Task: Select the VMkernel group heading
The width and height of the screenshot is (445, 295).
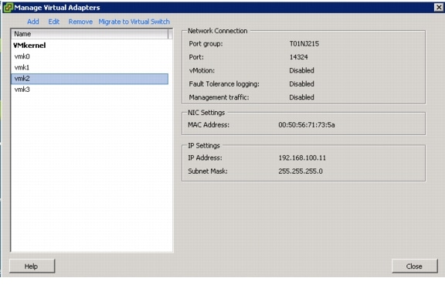Action: pyautogui.click(x=29, y=46)
